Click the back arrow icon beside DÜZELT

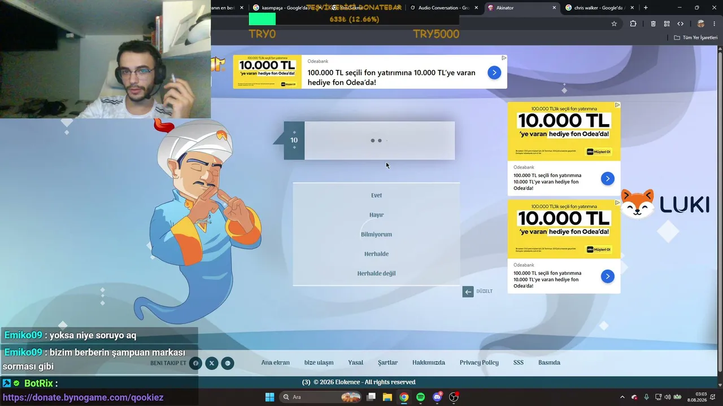coord(468,292)
